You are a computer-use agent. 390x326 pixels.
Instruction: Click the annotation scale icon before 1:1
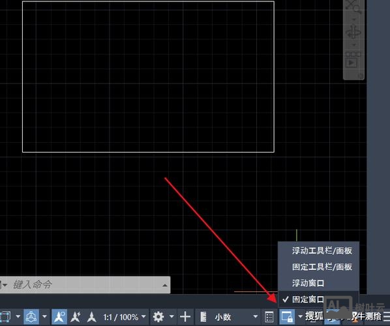click(91, 317)
